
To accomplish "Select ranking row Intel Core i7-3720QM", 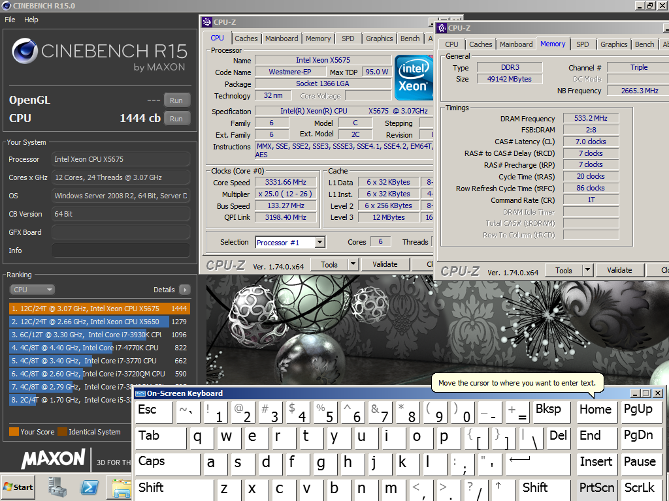I will [99, 374].
